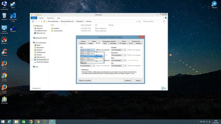Click OpenServer in the address breadcrumb
Screen dimensions: 221x124
pos(80,21)
